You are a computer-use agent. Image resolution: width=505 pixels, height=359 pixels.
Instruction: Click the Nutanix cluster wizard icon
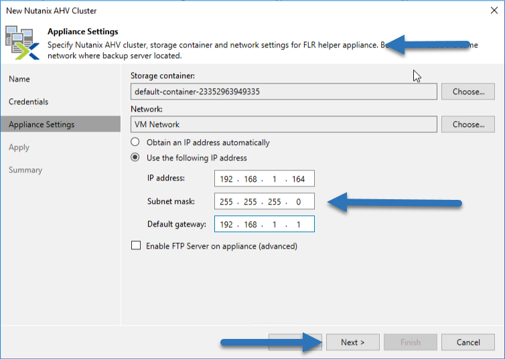(22, 43)
